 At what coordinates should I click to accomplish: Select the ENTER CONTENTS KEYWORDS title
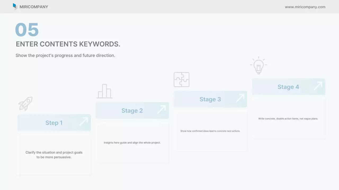68,44
